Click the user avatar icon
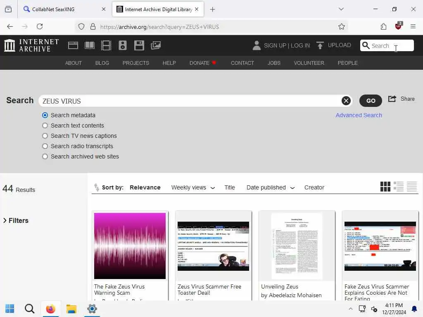 [x=257, y=45]
